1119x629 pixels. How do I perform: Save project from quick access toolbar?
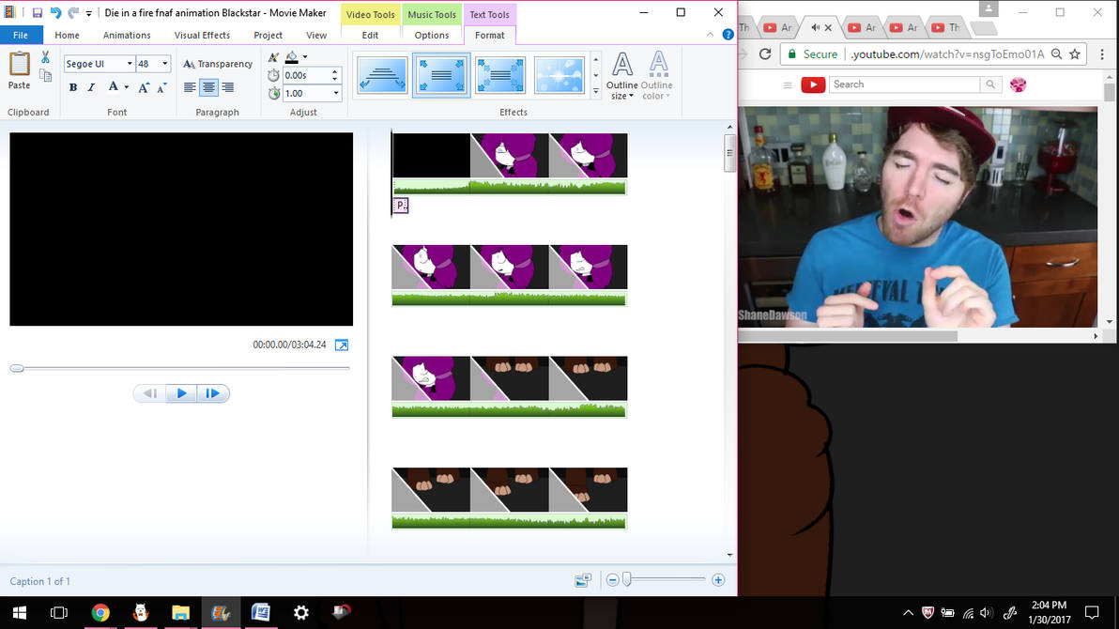coord(38,13)
